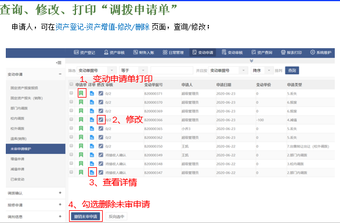Open the 变动审核 top navigation tab
The height and width of the screenshot is (223, 340).
(232, 52)
